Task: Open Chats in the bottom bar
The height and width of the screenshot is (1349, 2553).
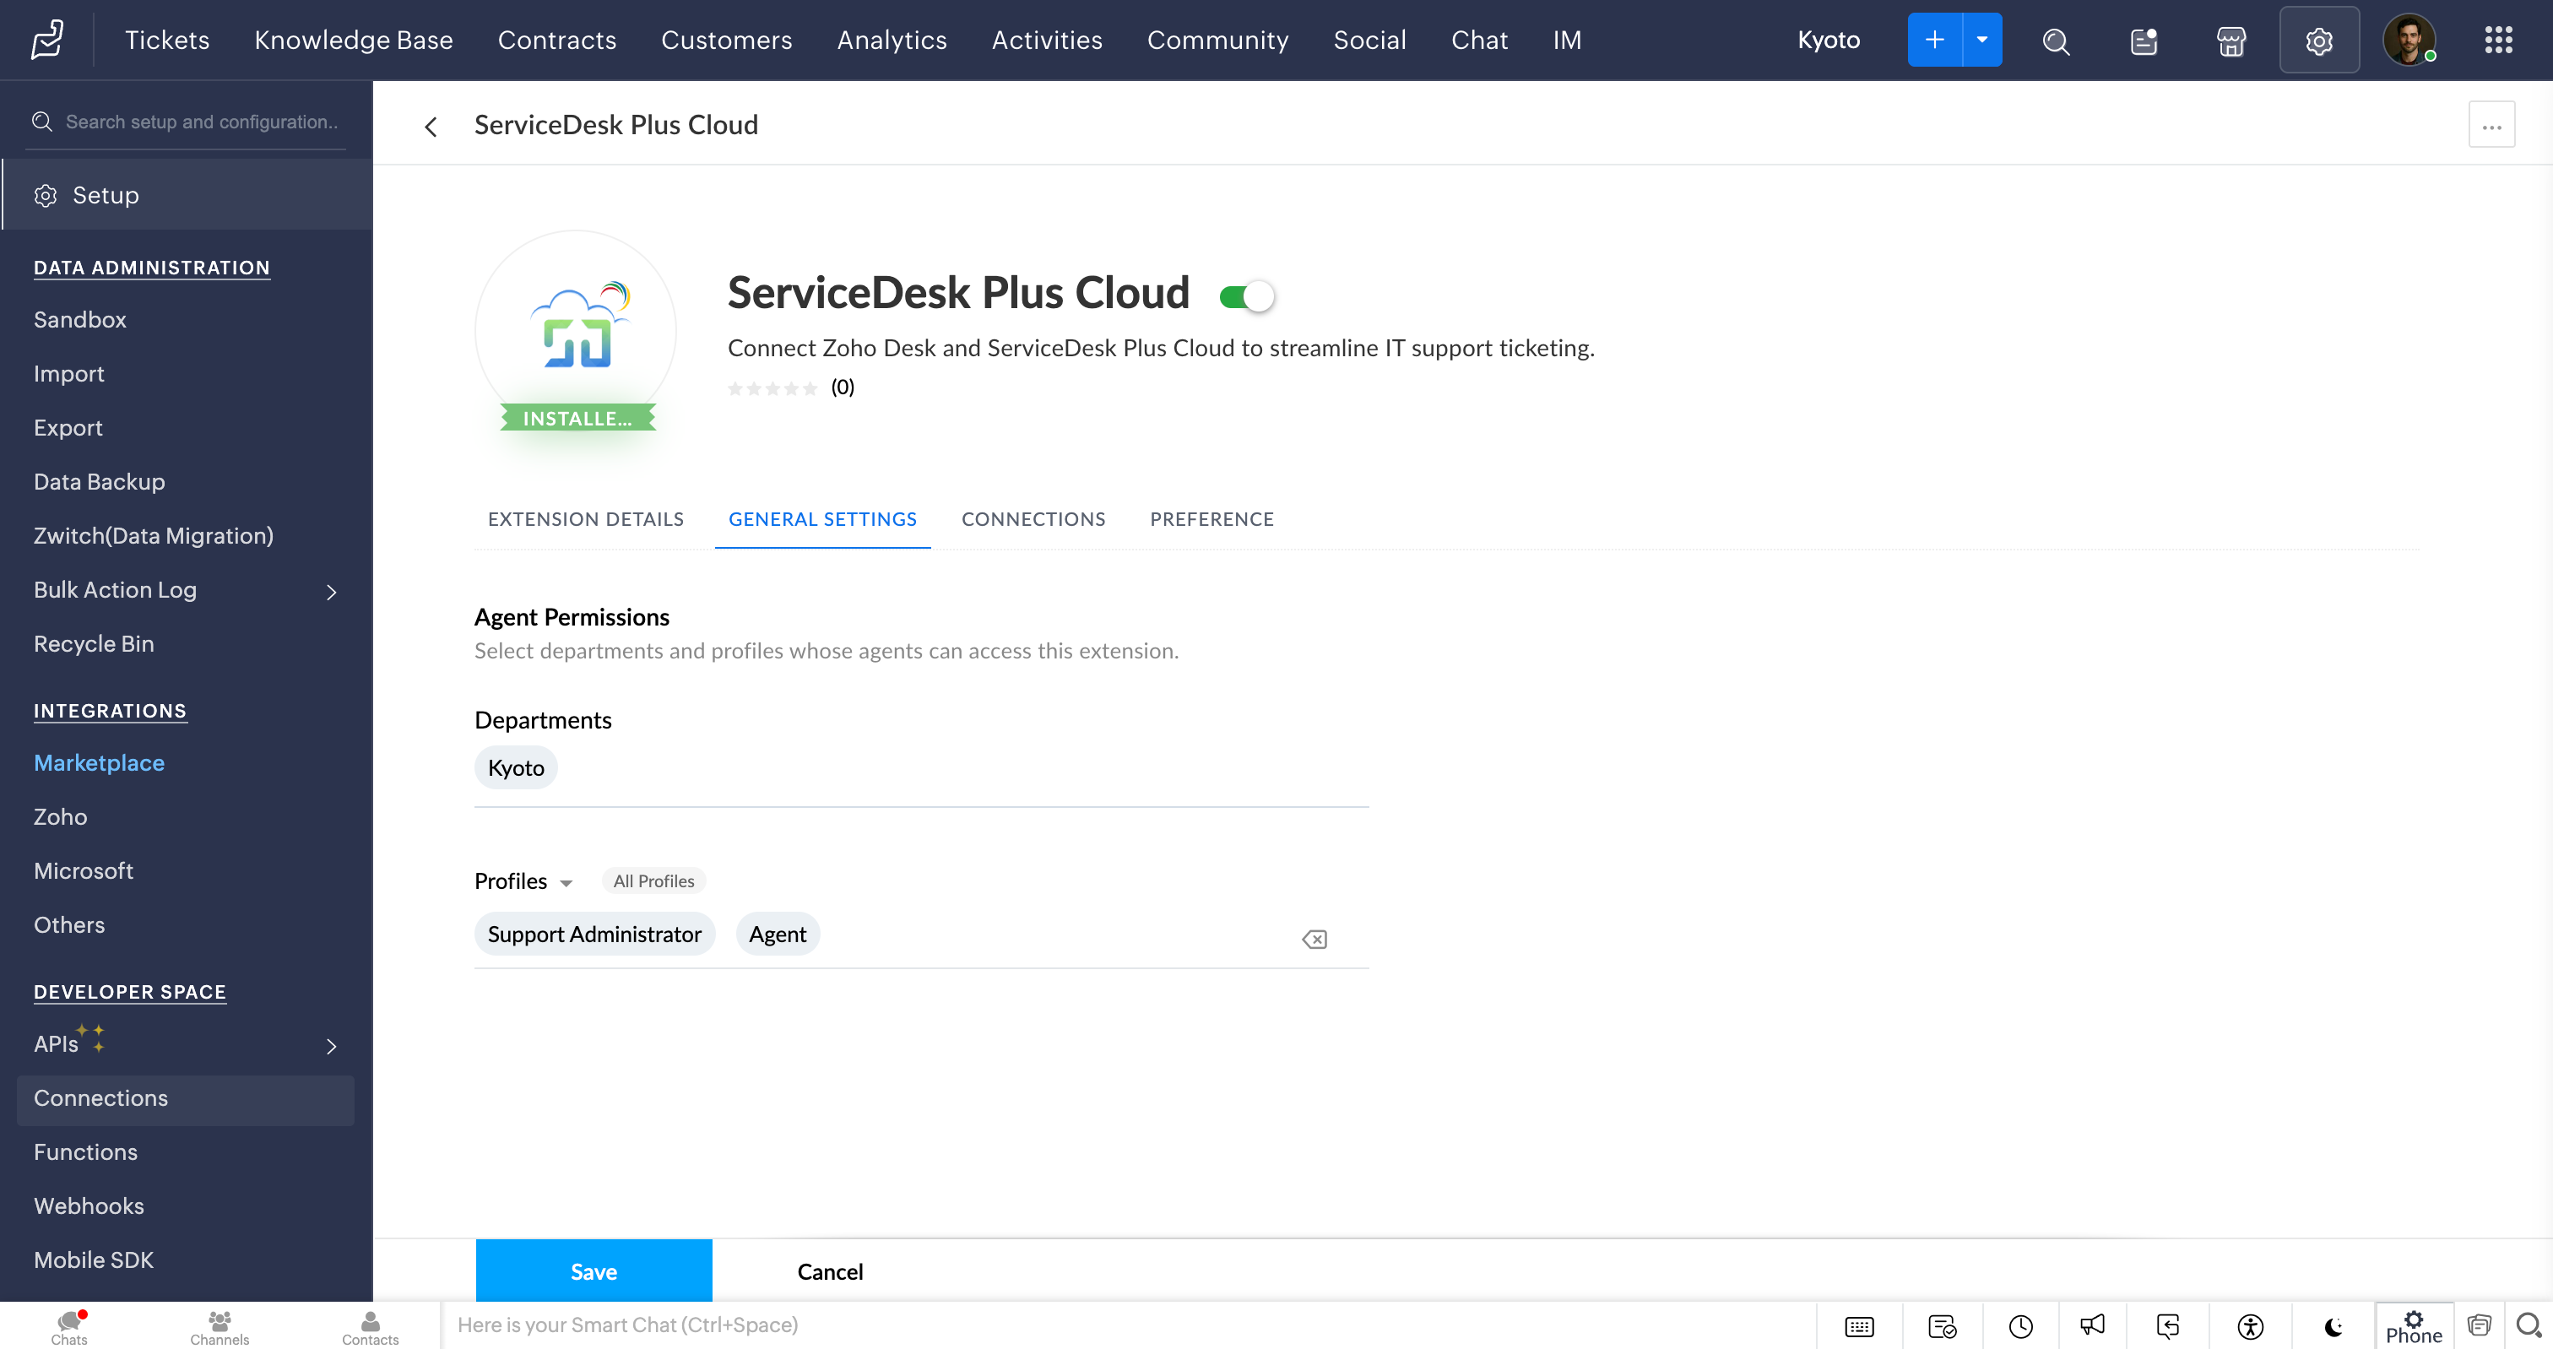Action: point(69,1327)
